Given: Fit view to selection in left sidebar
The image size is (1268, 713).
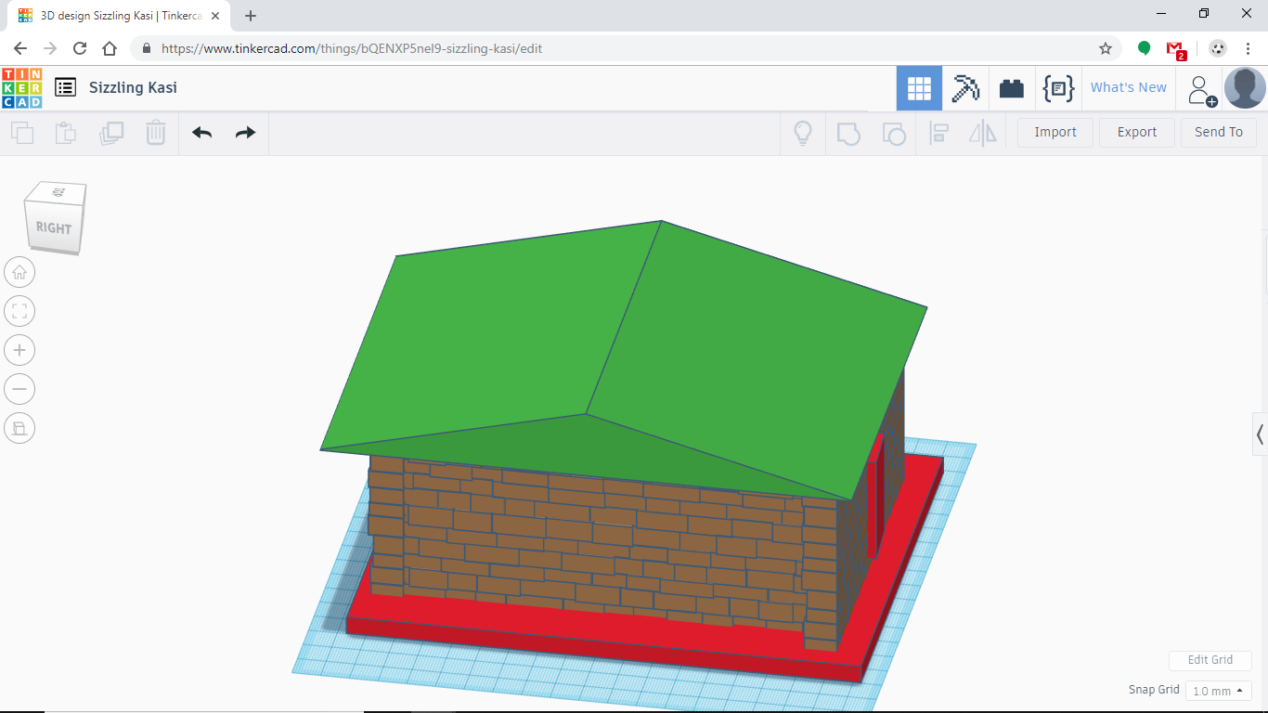Looking at the screenshot, I should (19, 310).
